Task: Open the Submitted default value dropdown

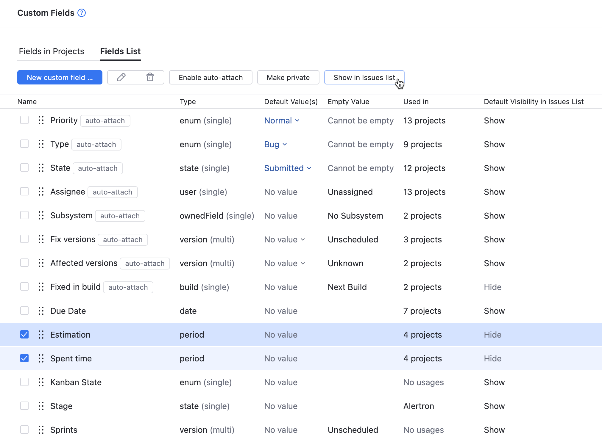Action: 287,168
